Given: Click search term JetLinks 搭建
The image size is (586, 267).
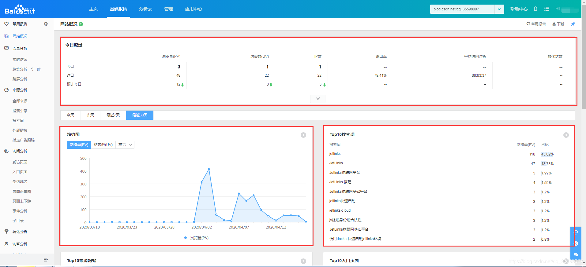Looking at the screenshot, I should coord(340,182).
